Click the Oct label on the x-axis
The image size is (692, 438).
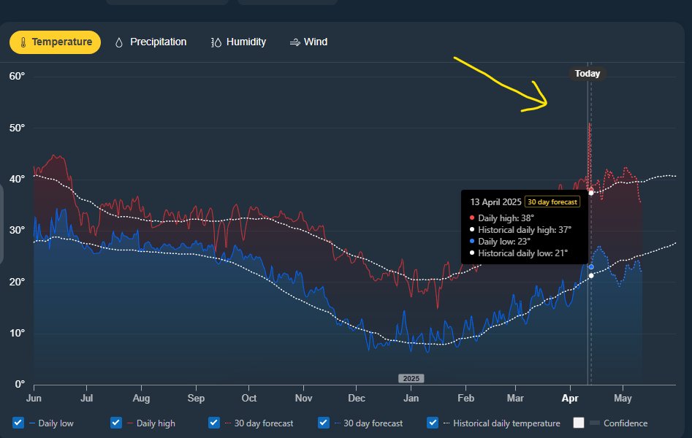coord(249,398)
